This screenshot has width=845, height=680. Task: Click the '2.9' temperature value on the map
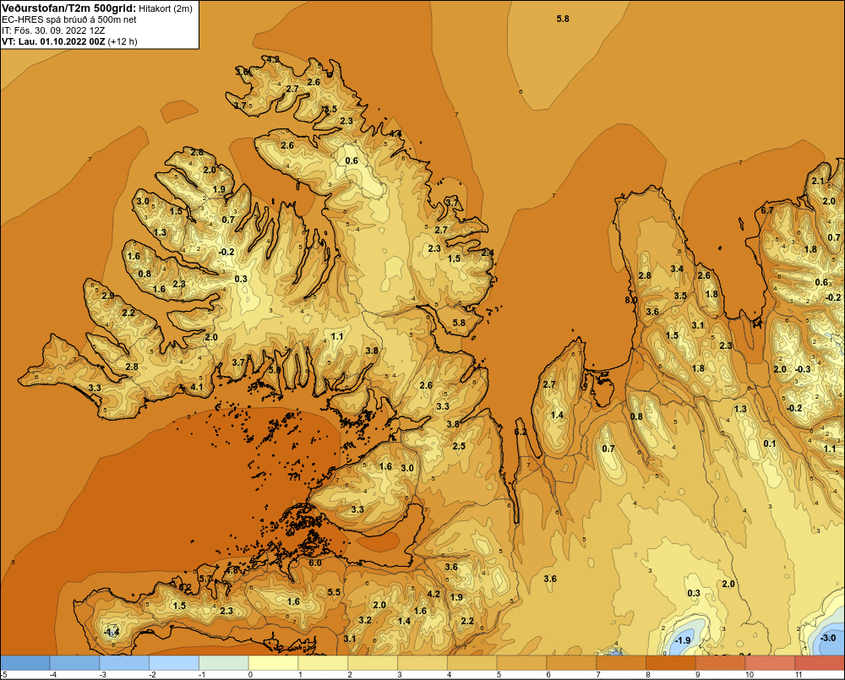(x=108, y=296)
